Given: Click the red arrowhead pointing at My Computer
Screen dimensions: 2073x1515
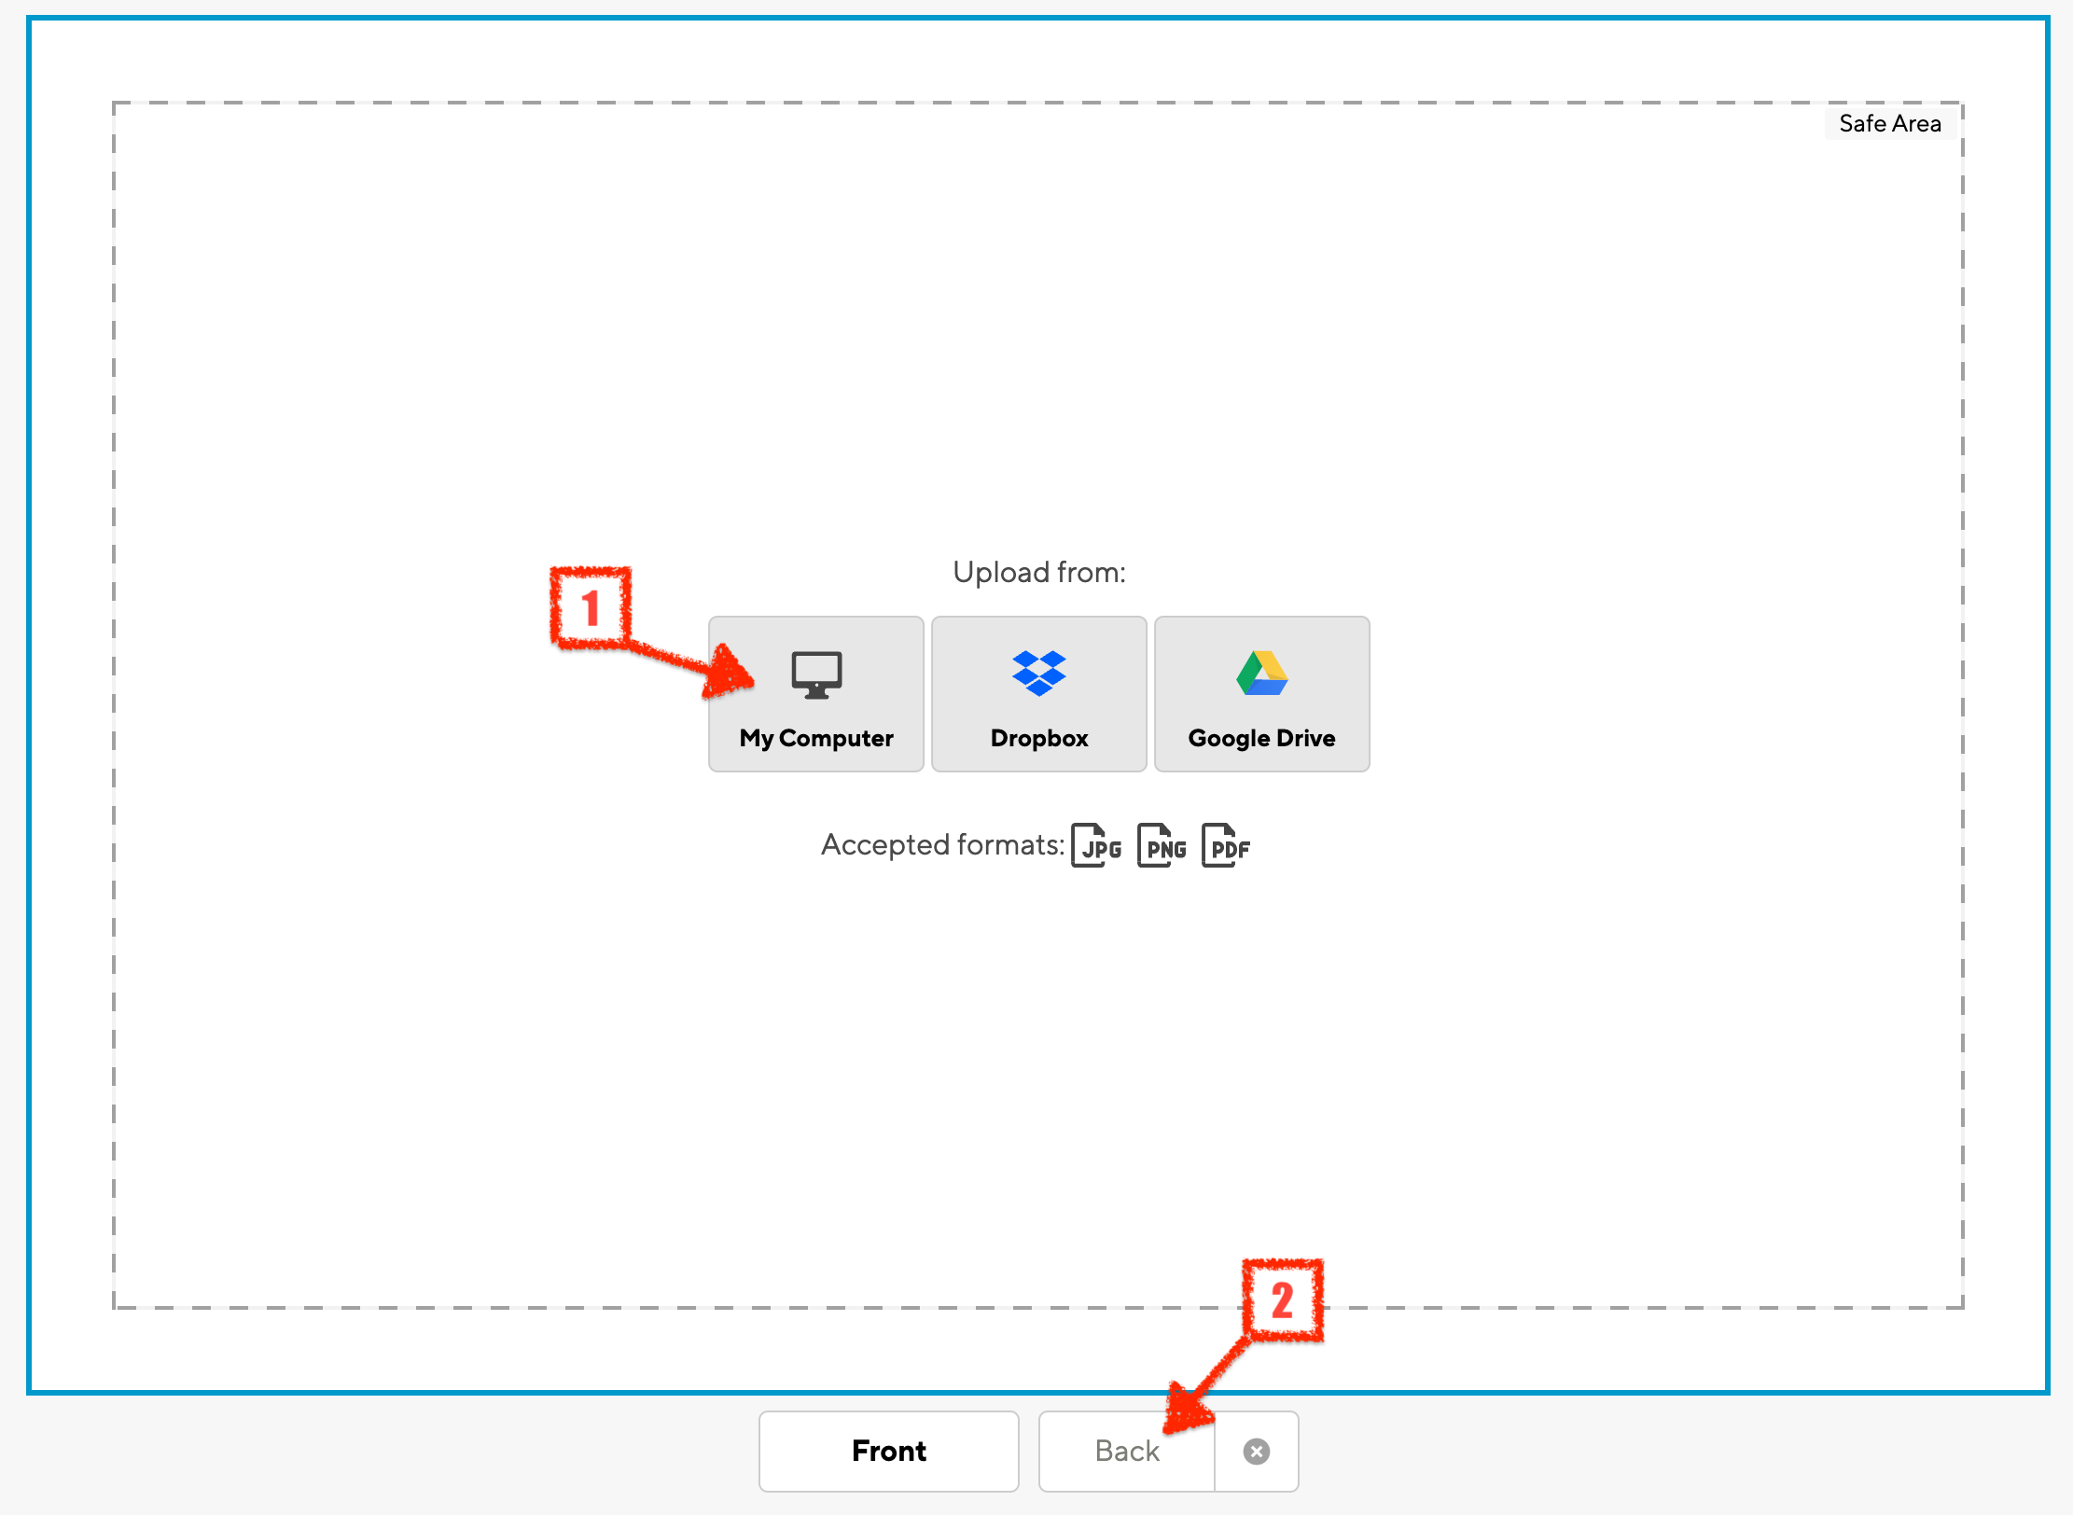Looking at the screenshot, I should click(730, 674).
